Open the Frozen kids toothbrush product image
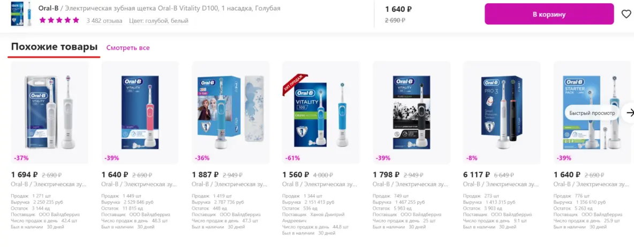The height and width of the screenshot is (247, 634). point(230,113)
